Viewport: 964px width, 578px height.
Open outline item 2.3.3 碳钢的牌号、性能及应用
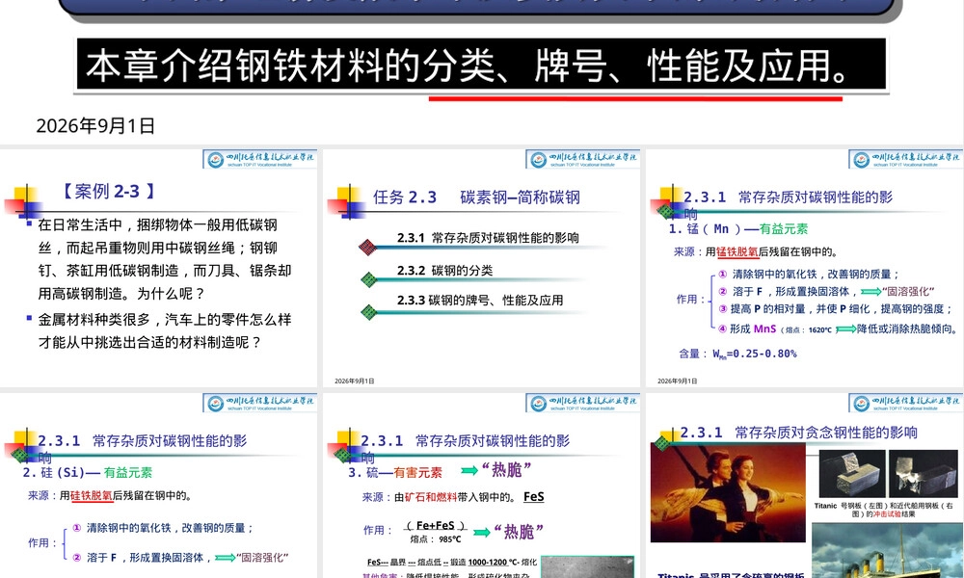tap(479, 300)
